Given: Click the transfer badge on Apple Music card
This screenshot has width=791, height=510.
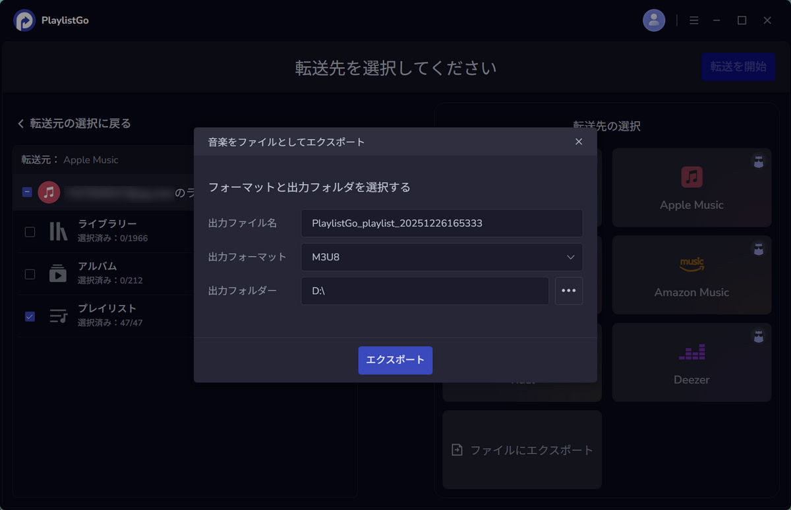Looking at the screenshot, I should click(x=759, y=161).
